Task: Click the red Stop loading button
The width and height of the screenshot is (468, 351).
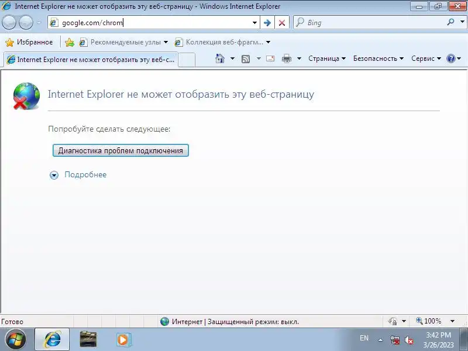Action: click(x=282, y=23)
